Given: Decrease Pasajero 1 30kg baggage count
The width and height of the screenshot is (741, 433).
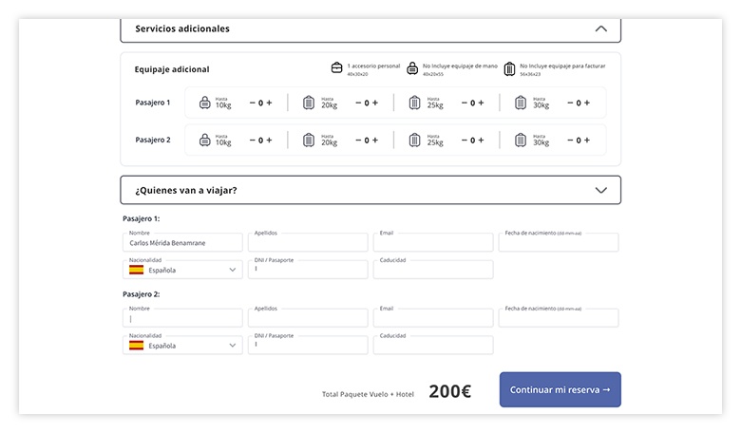Looking at the screenshot, I should tap(570, 103).
